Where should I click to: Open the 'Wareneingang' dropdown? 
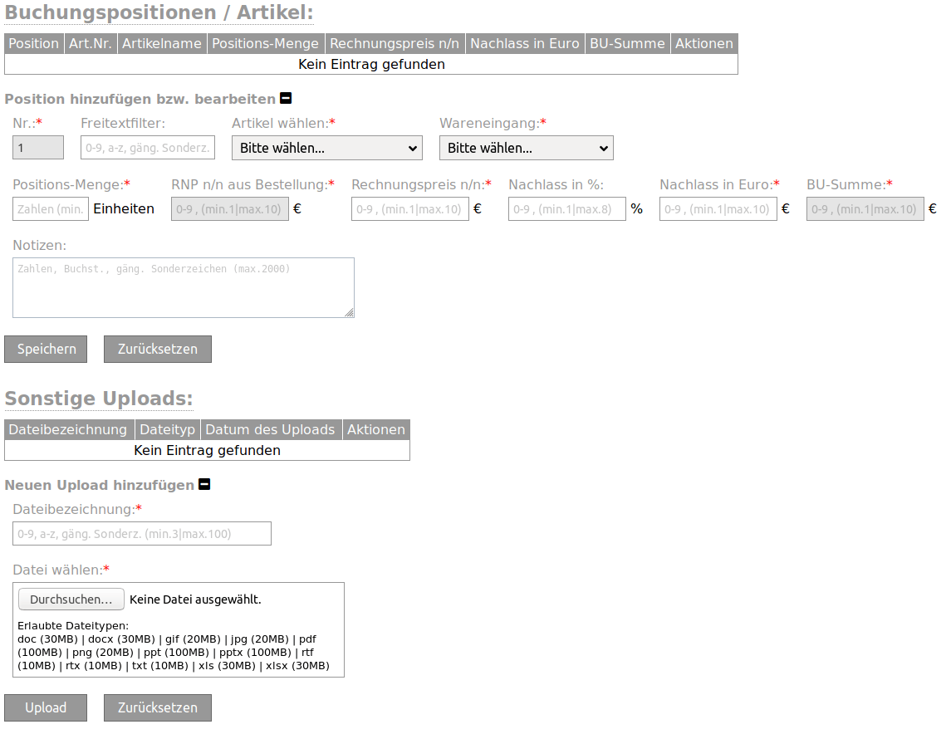click(526, 148)
